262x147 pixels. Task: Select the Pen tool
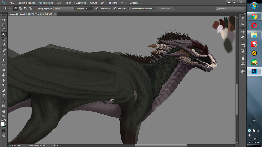point(4,91)
